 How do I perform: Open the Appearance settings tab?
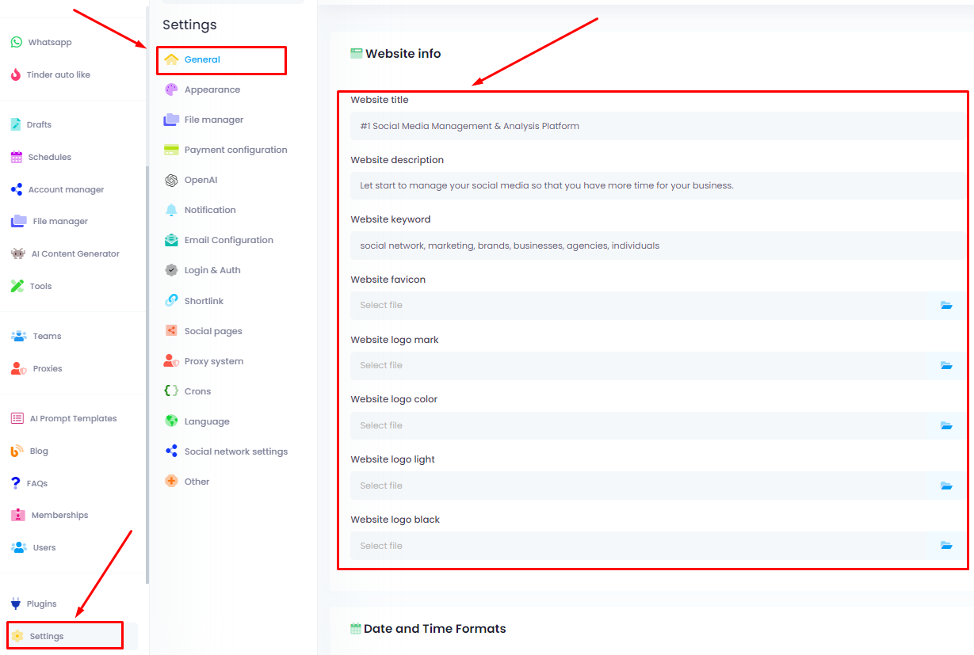click(x=212, y=89)
